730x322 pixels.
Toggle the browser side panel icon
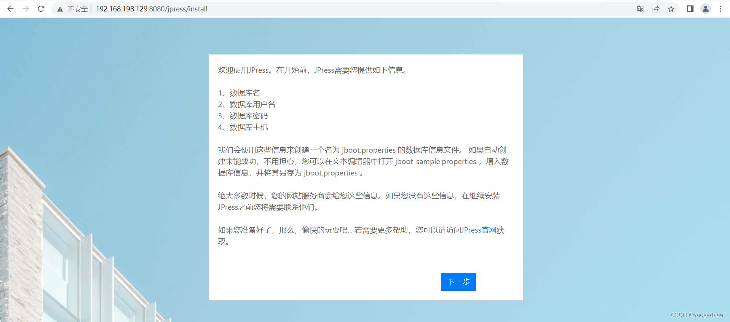690,9
